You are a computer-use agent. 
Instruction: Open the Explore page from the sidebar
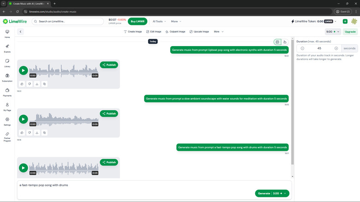click(7, 48)
